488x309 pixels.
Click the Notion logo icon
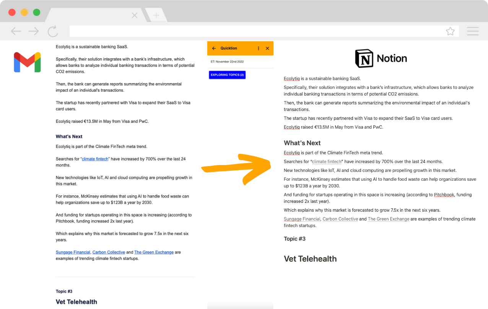pos(364,59)
